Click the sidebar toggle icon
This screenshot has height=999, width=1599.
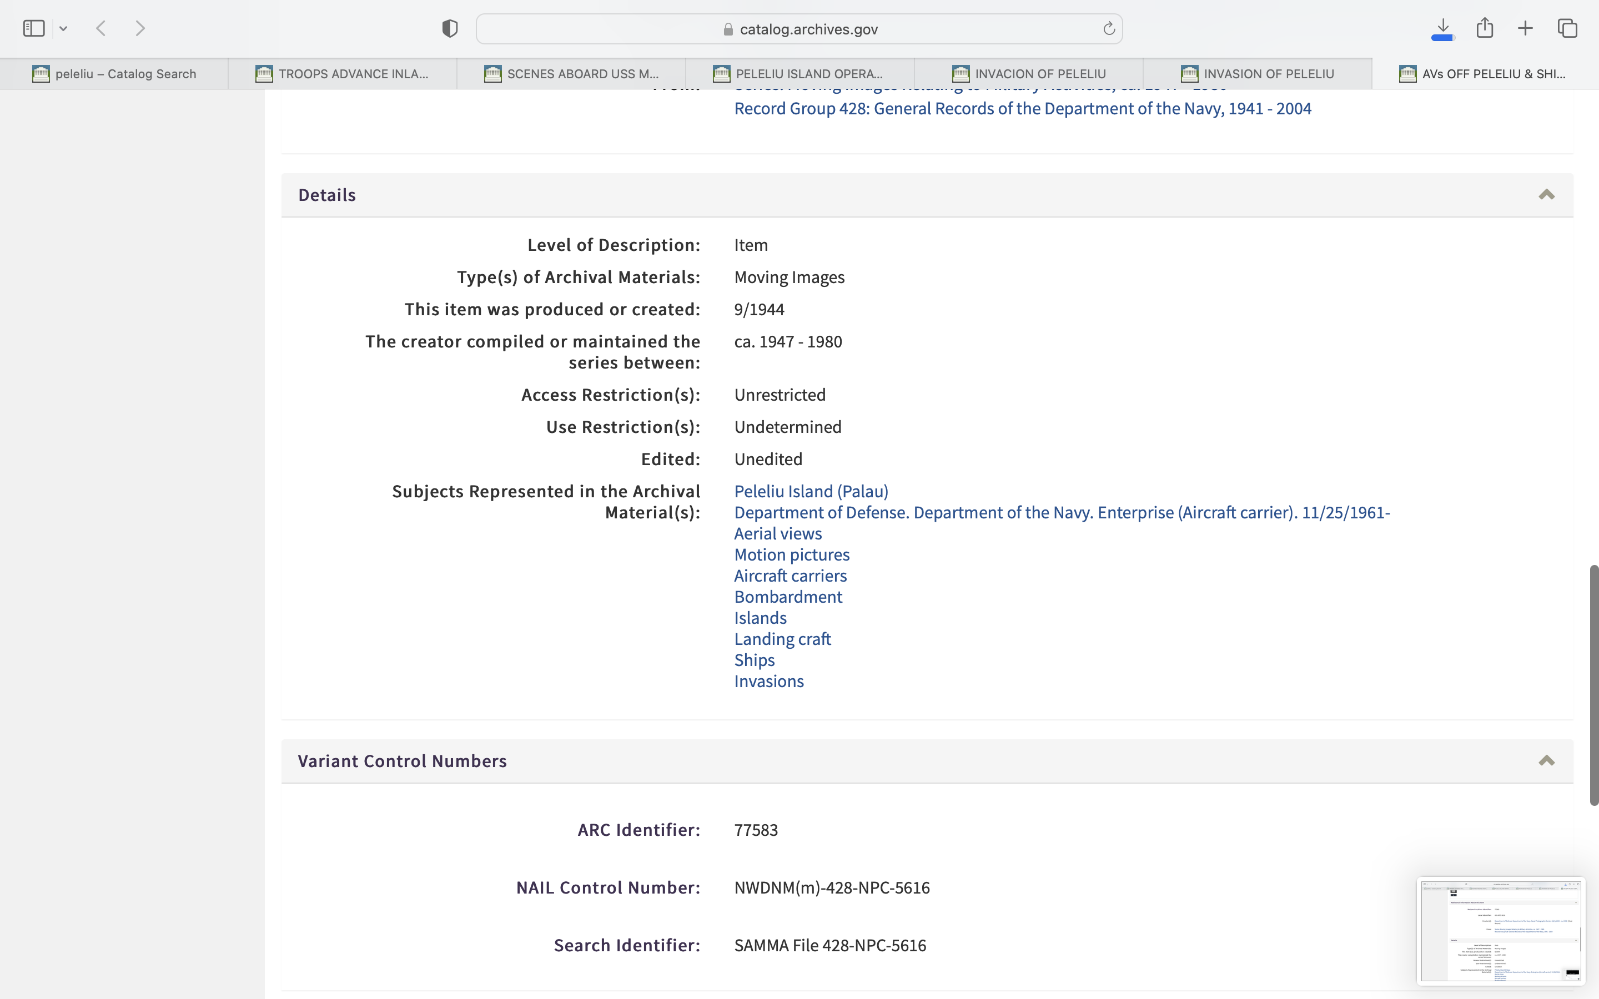coord(34,28)
